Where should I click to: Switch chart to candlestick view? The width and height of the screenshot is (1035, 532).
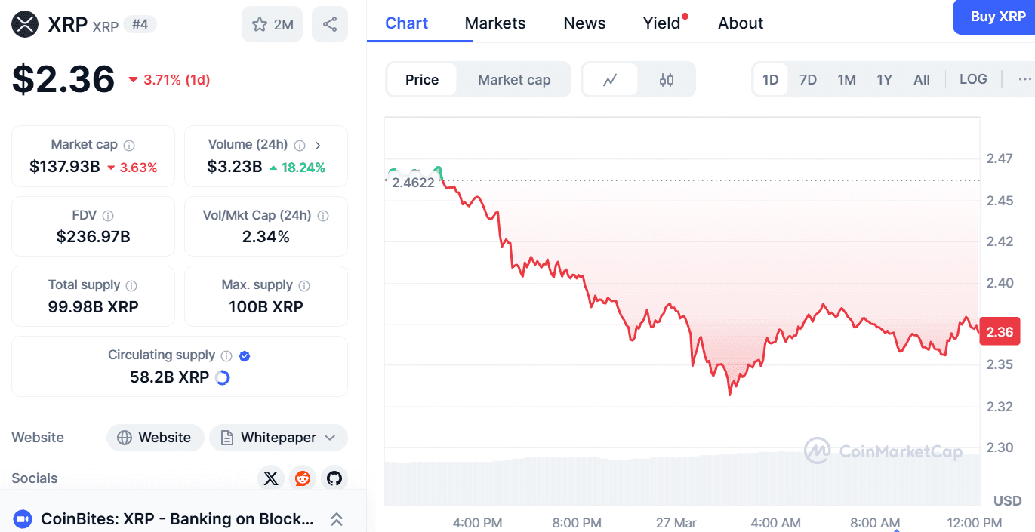667,78
